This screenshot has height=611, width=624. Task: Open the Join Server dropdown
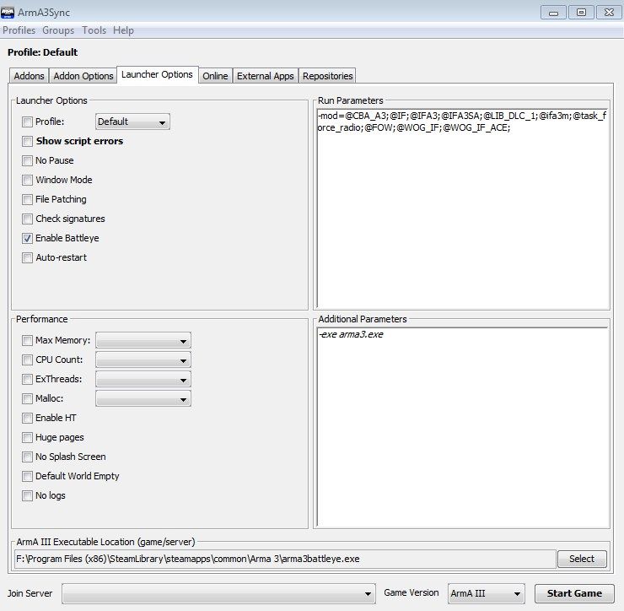tap(219, 594)
